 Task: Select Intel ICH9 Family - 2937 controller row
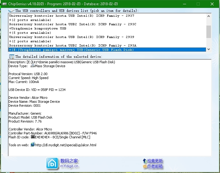[107, 16]
